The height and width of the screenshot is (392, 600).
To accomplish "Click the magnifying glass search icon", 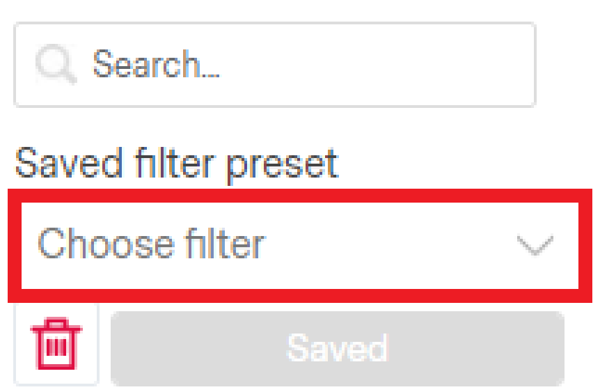I will coord(56,65).
